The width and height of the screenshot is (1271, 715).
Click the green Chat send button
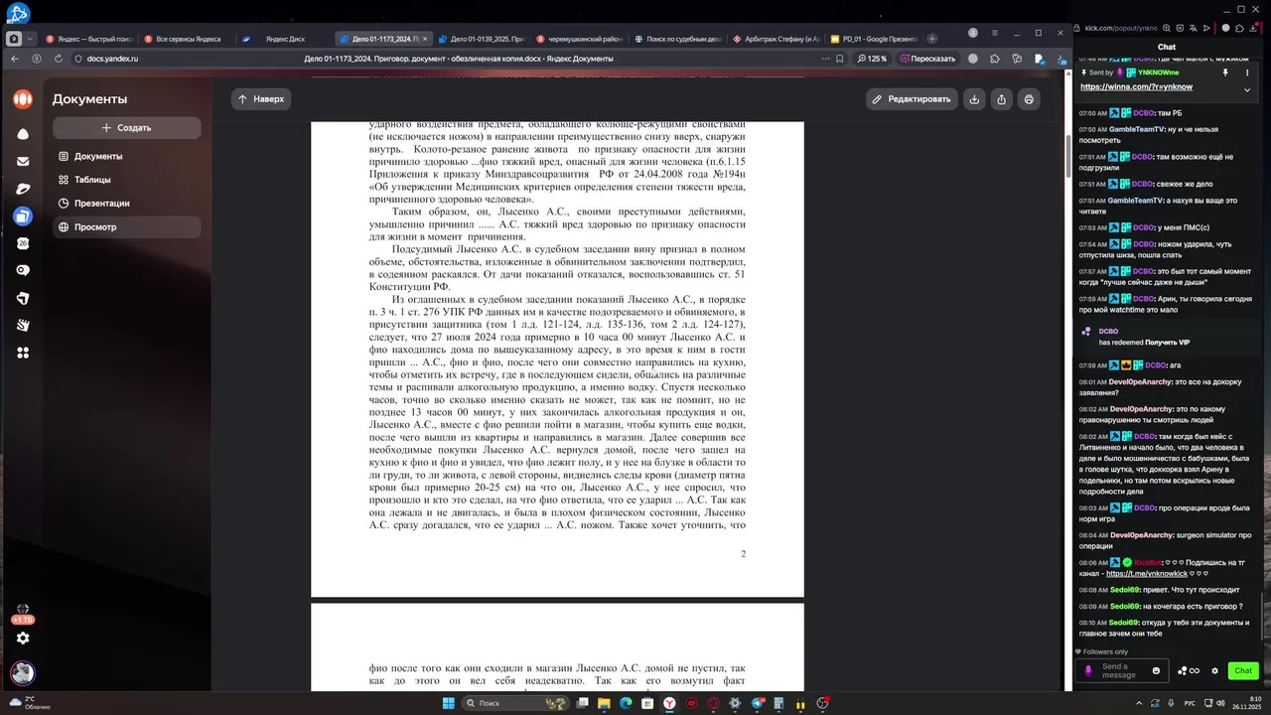(x=1242, y=670)
